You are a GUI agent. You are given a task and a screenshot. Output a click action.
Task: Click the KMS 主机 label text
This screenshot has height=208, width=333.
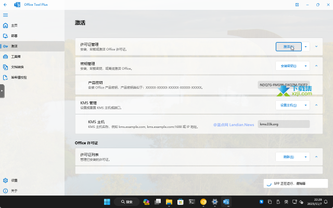click(96, 122)
